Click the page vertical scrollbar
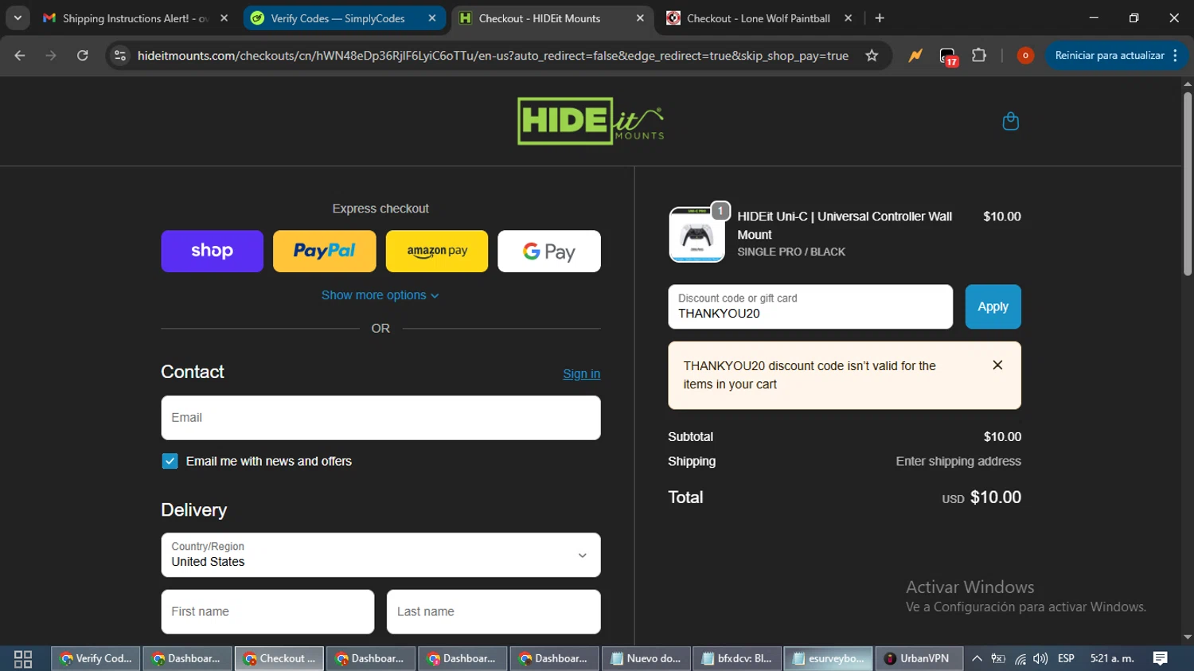The image size is (1194, 671). tap(1188, 185)
